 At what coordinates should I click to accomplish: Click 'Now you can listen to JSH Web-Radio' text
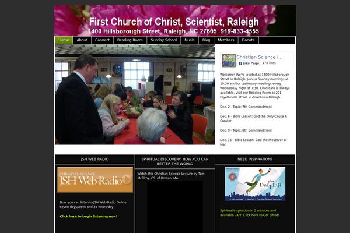point(93,204)
